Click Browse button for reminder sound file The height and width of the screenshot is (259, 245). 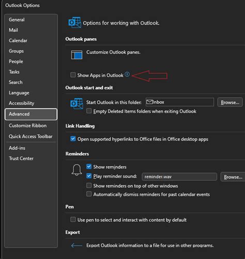(233, 177)
